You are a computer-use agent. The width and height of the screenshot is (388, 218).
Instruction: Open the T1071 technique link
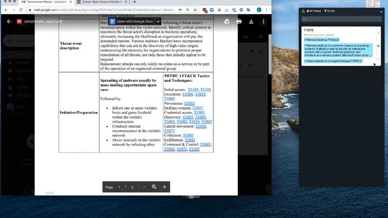[182, 149]
